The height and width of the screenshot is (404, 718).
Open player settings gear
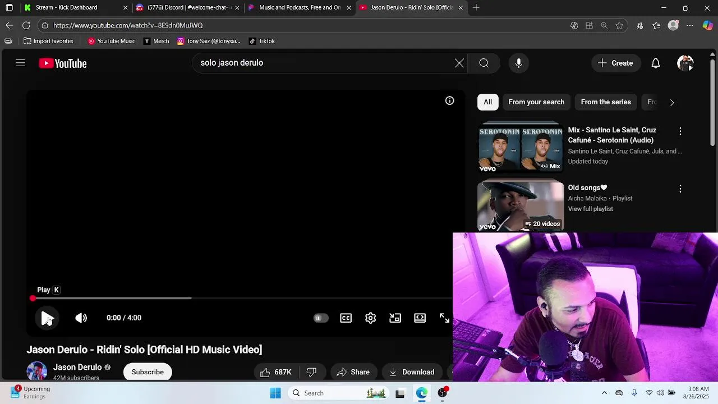click(x=370, y=318)
